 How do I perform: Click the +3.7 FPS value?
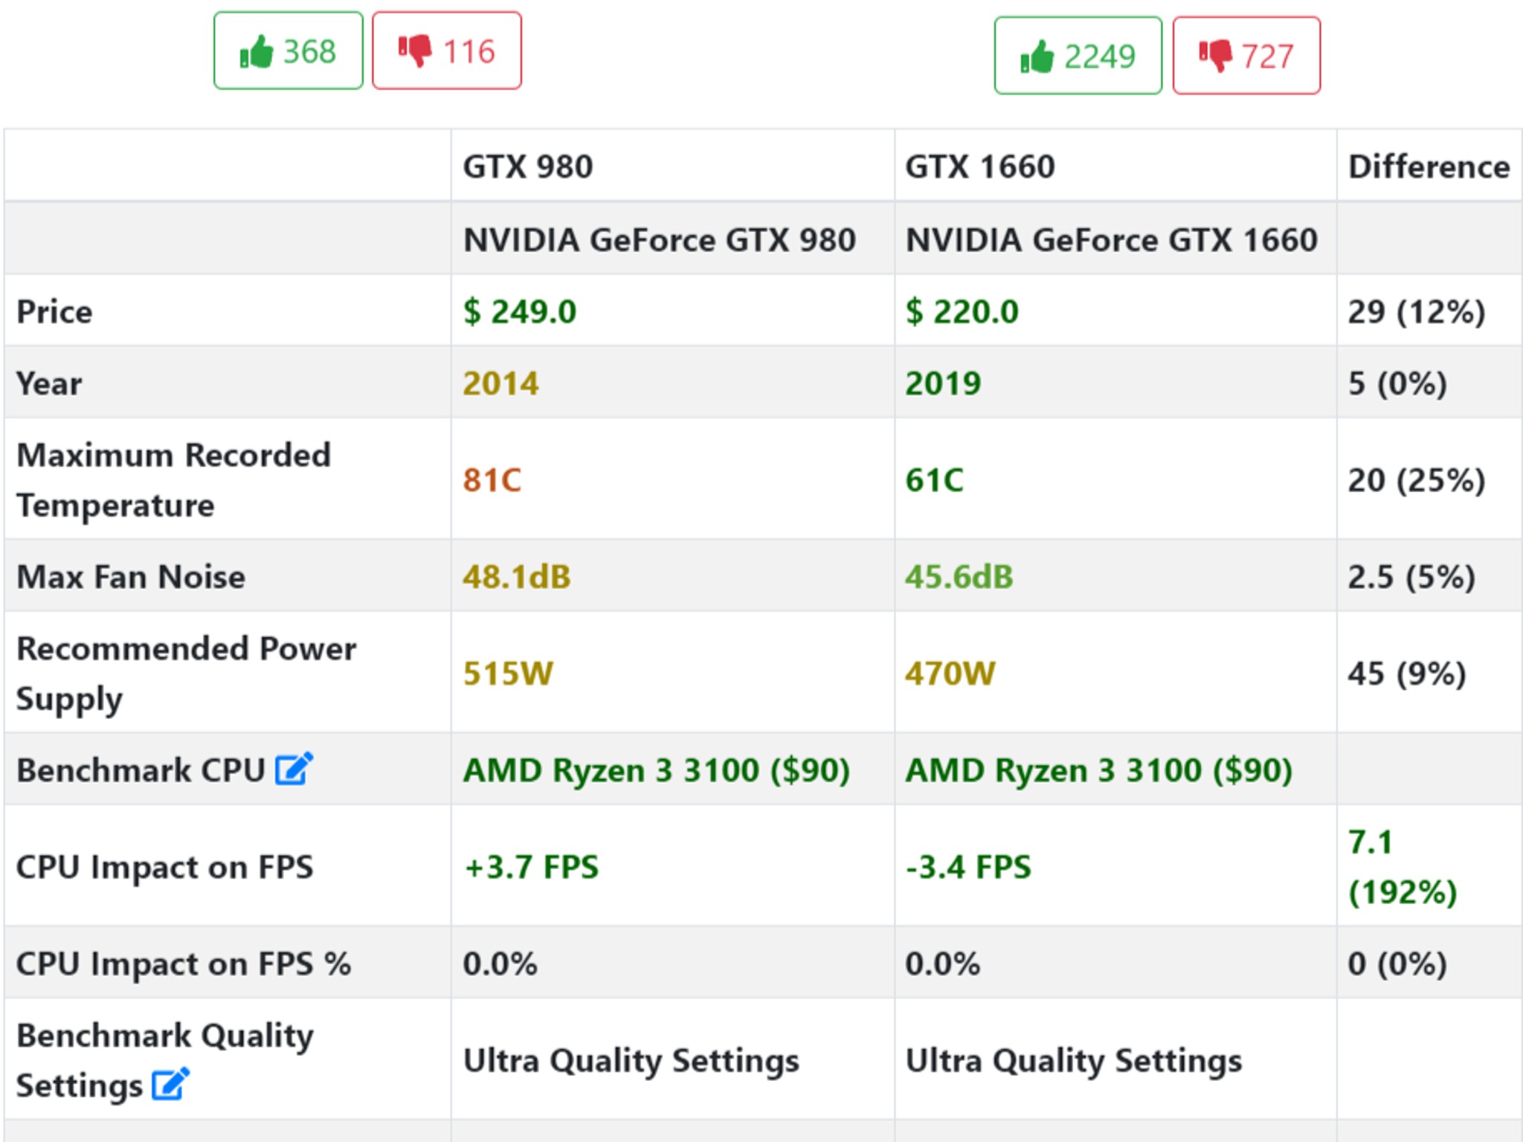pyautogui.click(x=530, y=866)
